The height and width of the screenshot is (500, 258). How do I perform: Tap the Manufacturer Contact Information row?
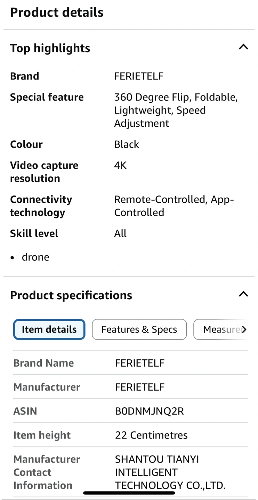click(131, 472)
